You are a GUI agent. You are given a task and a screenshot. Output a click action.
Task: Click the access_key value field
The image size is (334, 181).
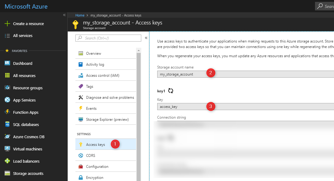click(184, 106)
